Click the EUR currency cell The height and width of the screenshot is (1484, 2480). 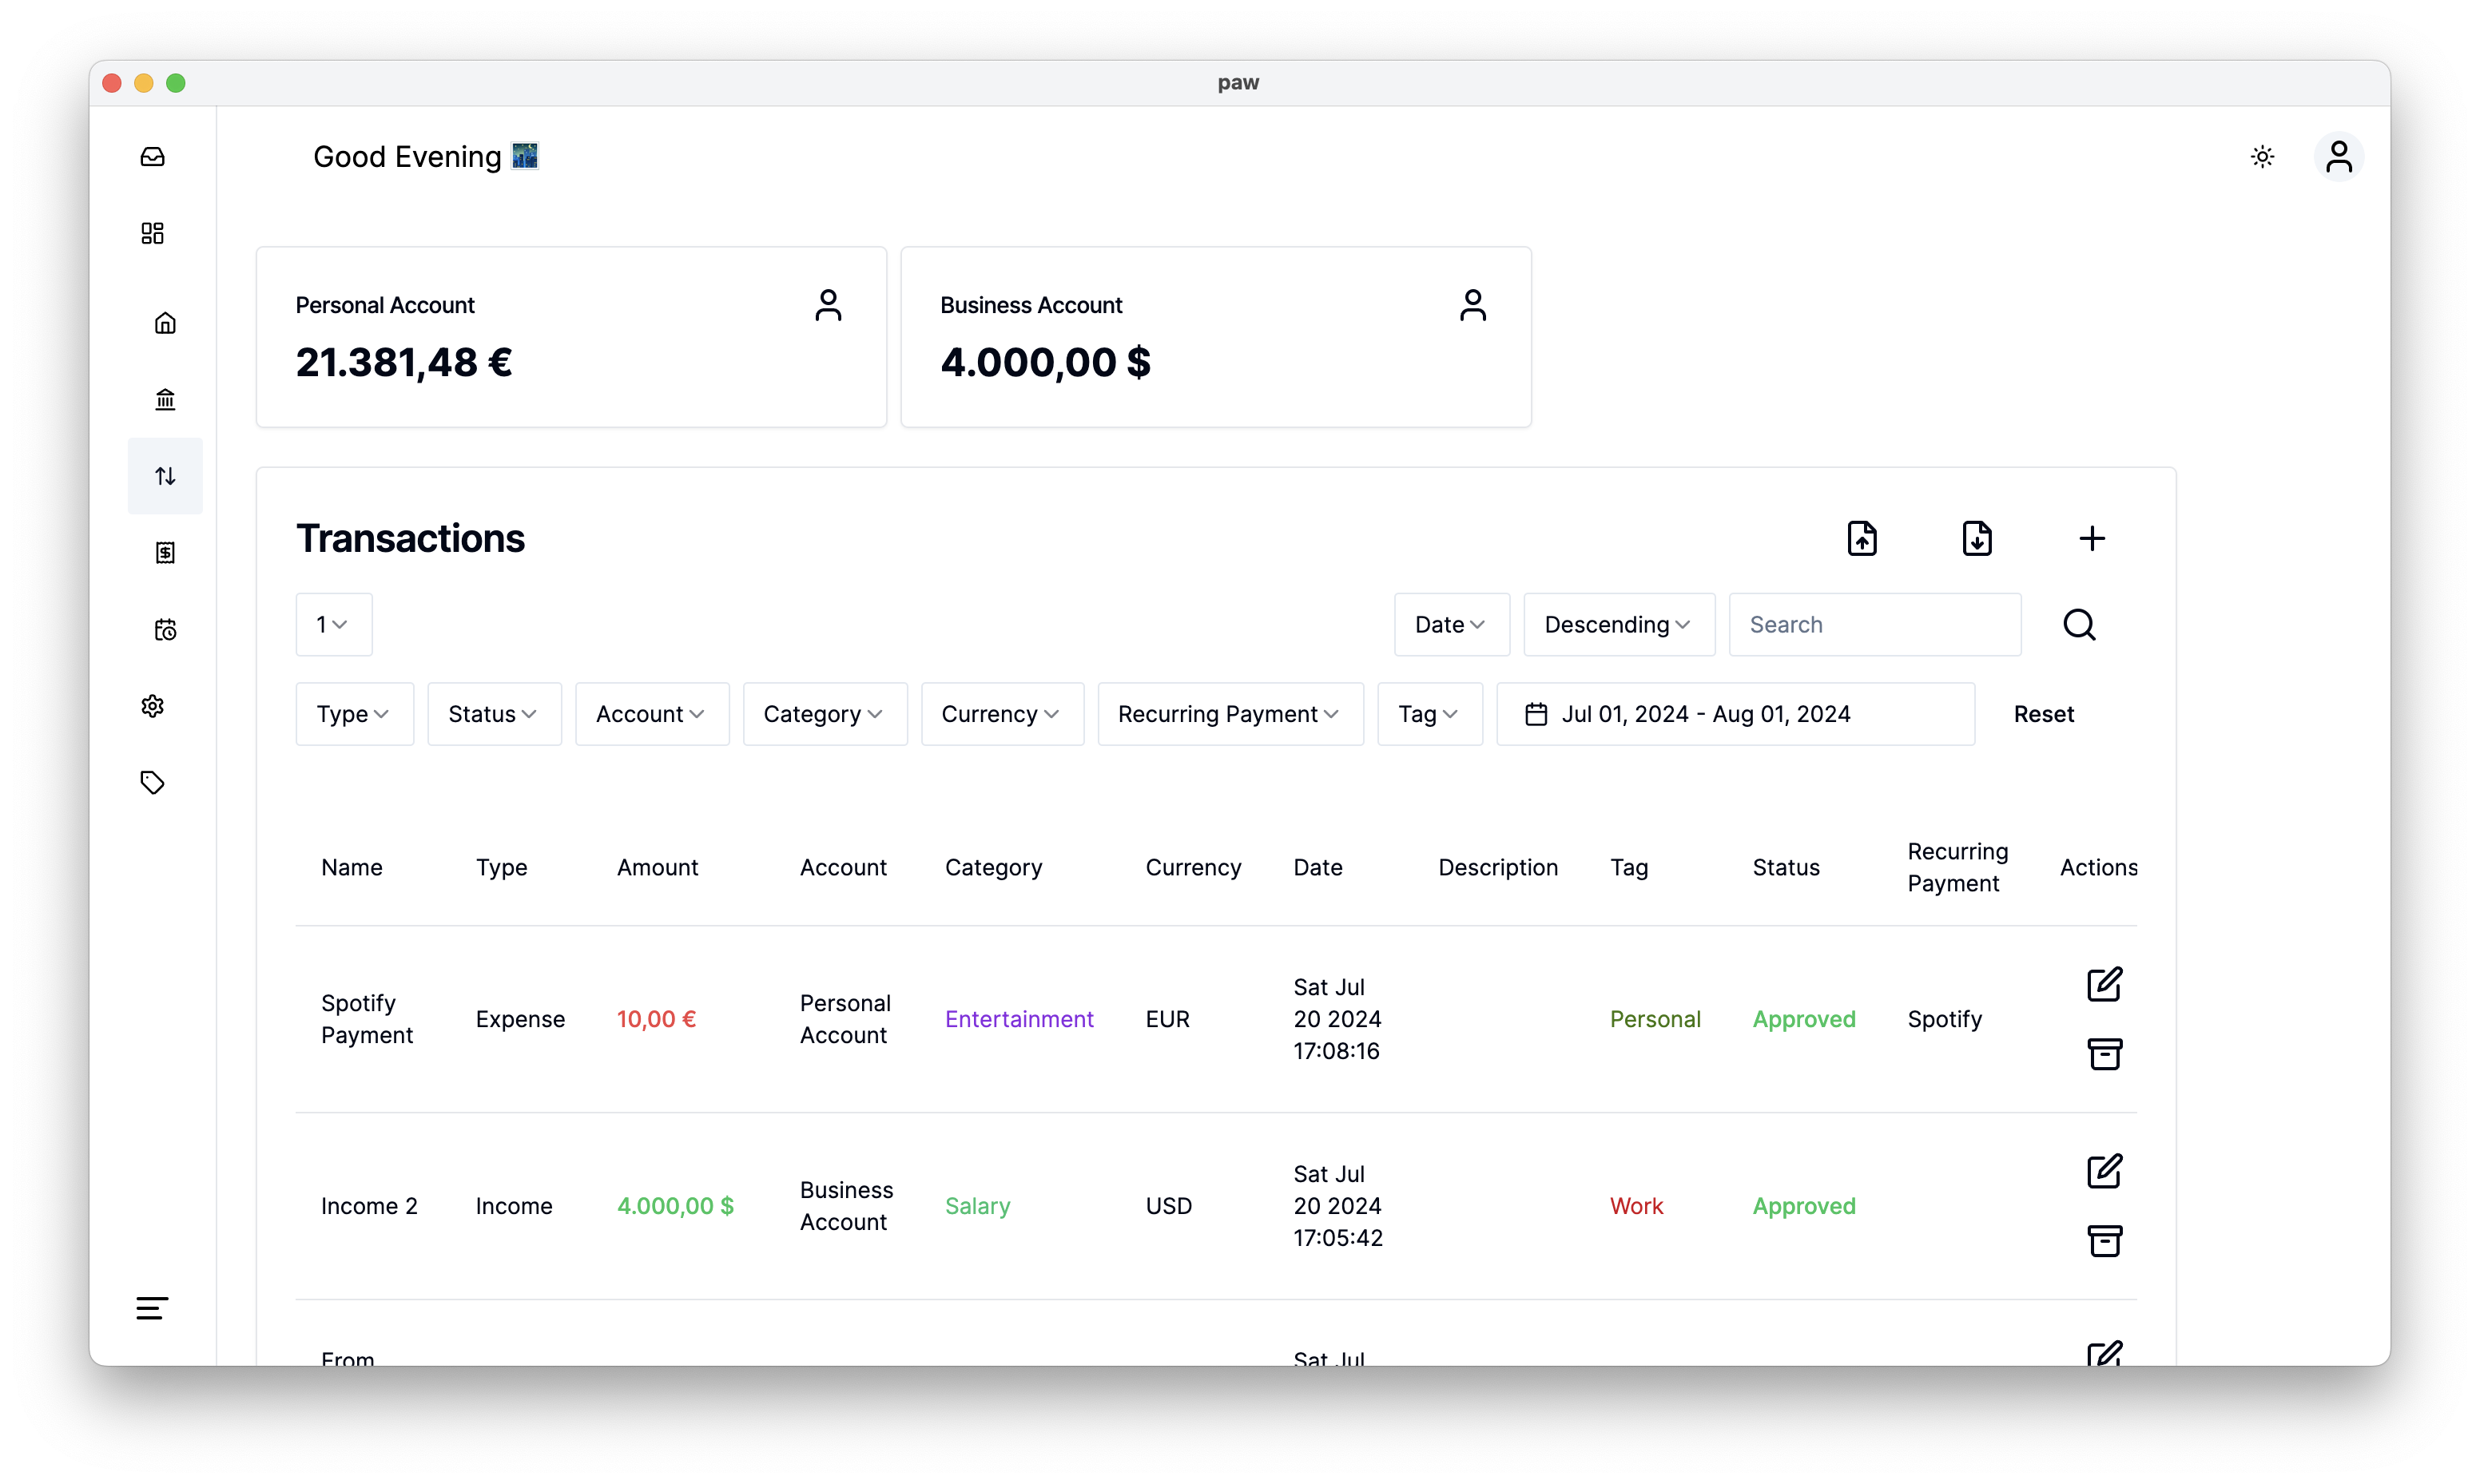tap(1167, 1019)
